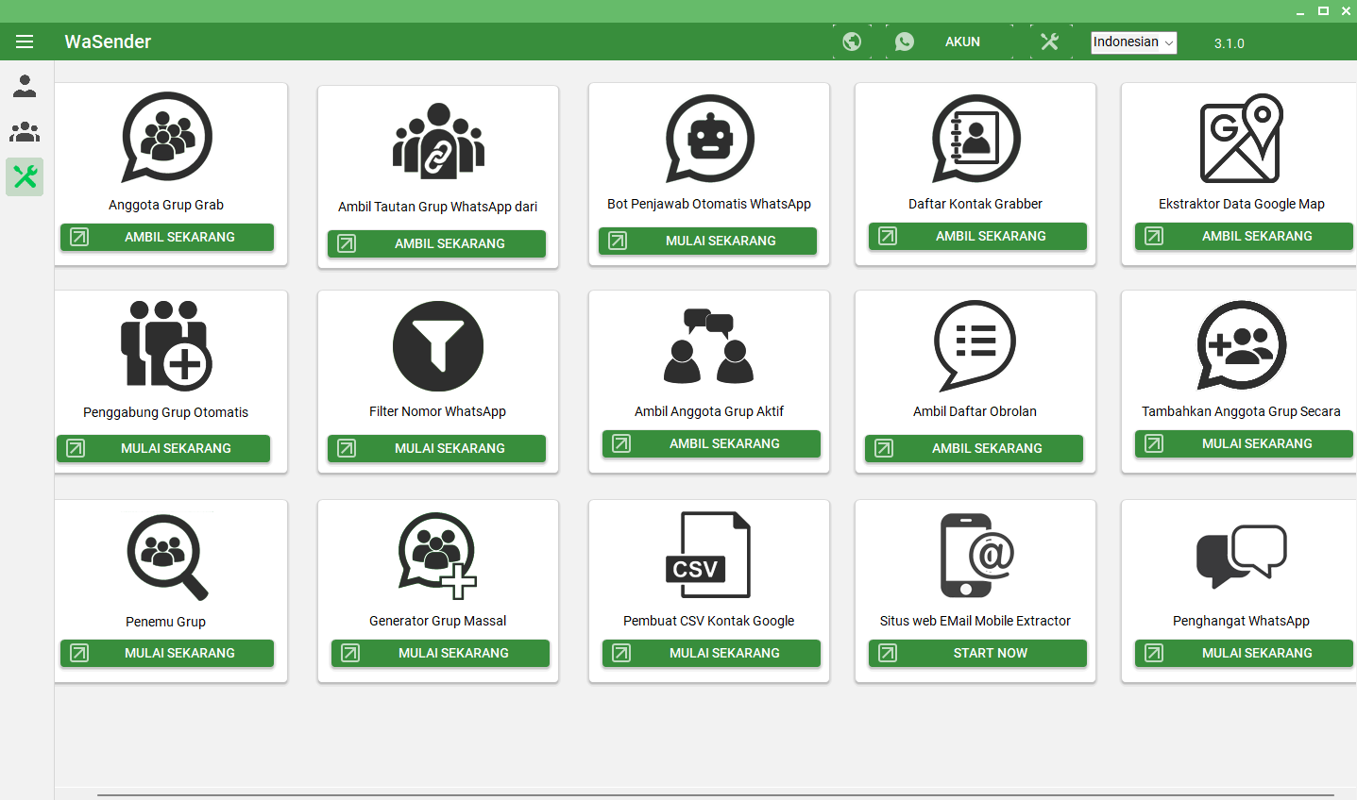Click the Tambahkan Anggota Grup icon
Image resolution: width=1357 pixels, height=800 pixels.
[1242, 345]
